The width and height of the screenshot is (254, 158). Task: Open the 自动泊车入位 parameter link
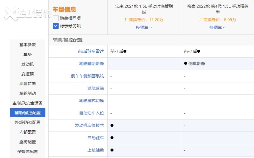pos(92,113)
